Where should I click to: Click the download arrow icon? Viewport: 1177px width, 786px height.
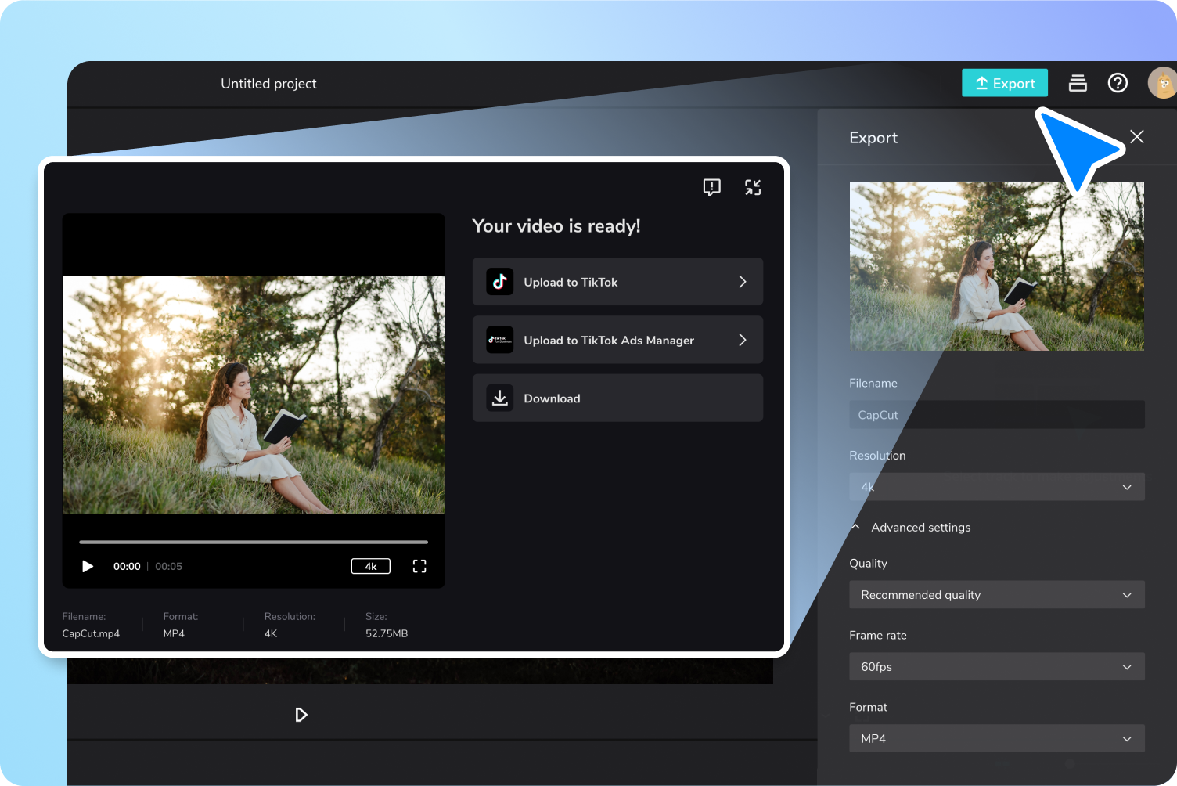(500, 398)
